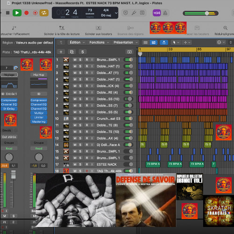Click the blue grid view icon
The height and width of the screenshot is (234, 234).
(x=154, y=43)
